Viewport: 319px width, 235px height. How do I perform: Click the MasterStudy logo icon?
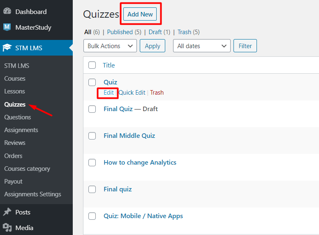[7, 27]
